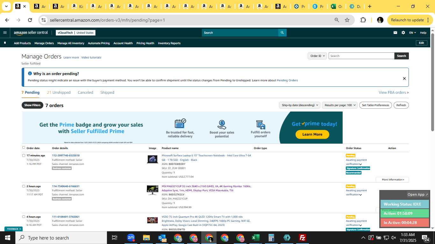Screen dimensions: 435x244
Task: Click the Relaunch to update button
Action: (410, 20)
